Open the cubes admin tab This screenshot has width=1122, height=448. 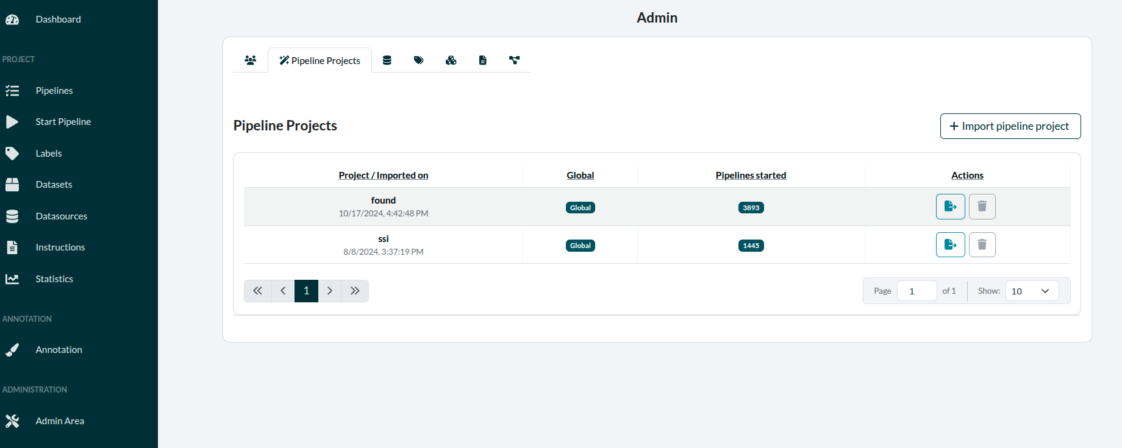click(x=451, y=60)
